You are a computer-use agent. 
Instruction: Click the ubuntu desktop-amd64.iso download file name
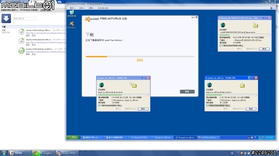39,49
